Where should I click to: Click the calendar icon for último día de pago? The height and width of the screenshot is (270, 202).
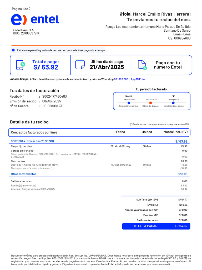point(80,64)
